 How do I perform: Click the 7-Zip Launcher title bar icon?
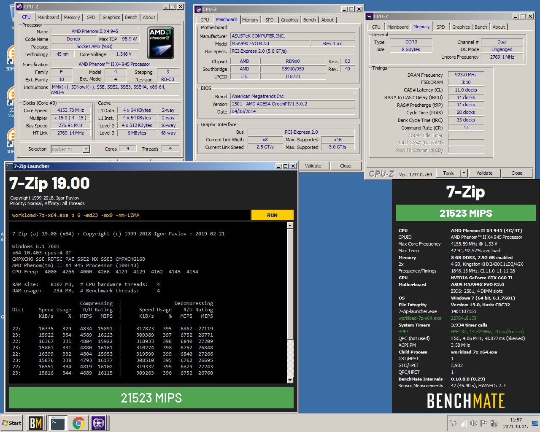point(10,166)
